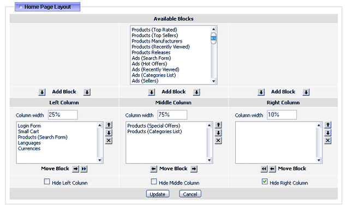Click down arrow left of Middle Add Block

pos(152,92)
